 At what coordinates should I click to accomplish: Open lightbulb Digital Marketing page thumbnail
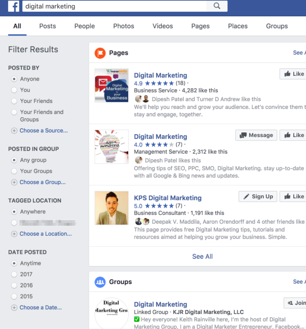click(x=112, y=147)
